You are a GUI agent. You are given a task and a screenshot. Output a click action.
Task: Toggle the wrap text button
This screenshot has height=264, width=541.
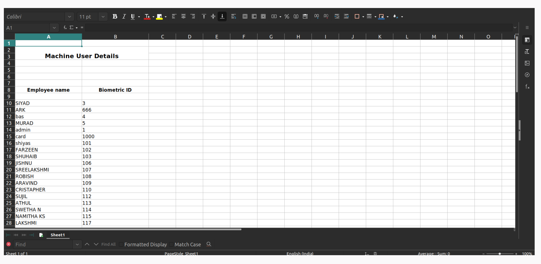[234, 17]
